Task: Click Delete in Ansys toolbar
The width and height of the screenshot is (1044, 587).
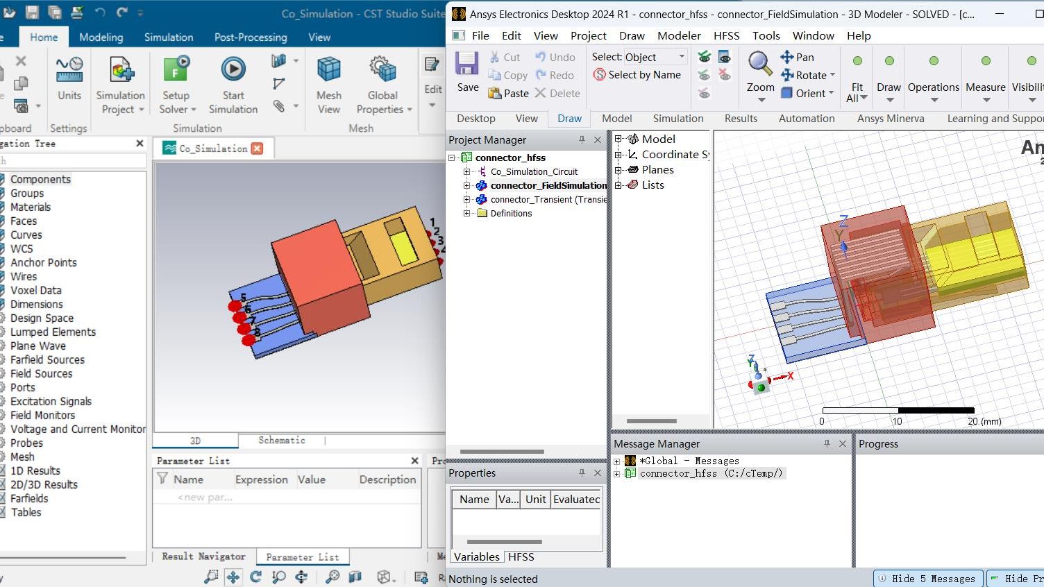Action: tap(557, 93)
